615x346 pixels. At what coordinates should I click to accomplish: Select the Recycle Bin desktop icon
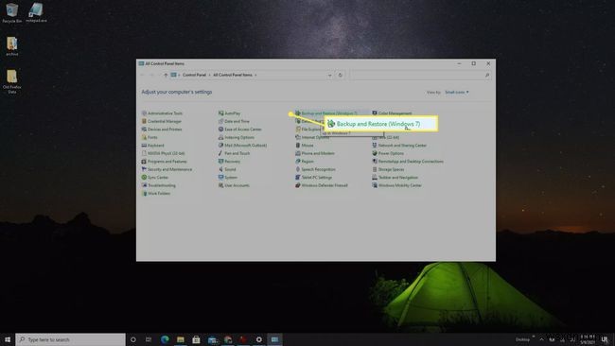point(12,12)
